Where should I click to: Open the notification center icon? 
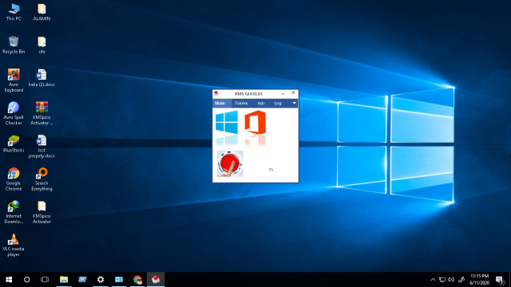(500, 280)
